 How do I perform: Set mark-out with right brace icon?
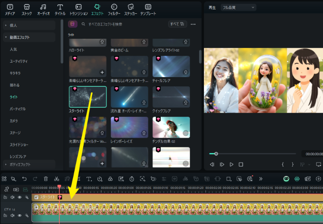[292, 165]
